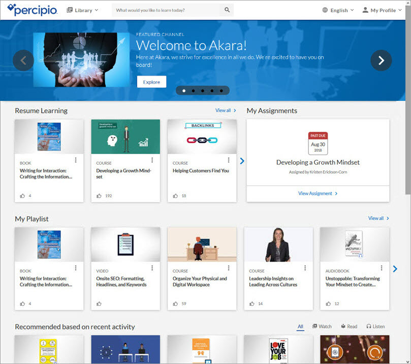Open Organize Your Physical and Digital Workspace title
Screen dimensions: 411x364
coord(200,282)
